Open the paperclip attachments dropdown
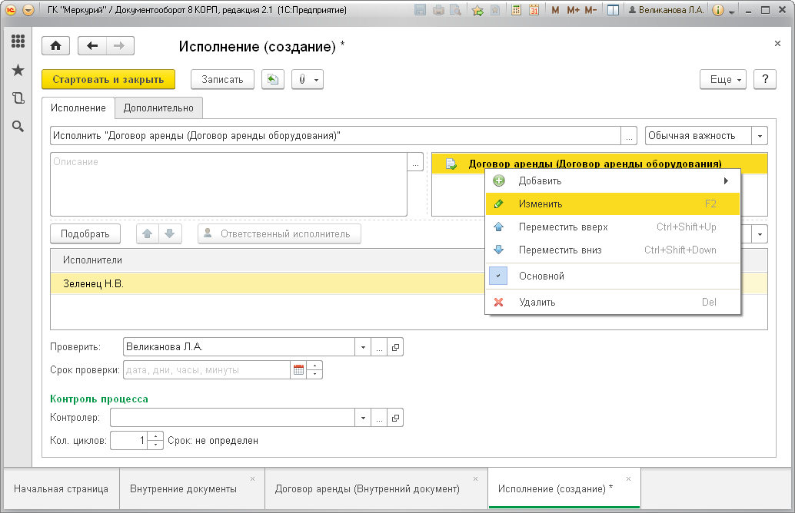Screen dimensions: 795x513 click(308, 80)
